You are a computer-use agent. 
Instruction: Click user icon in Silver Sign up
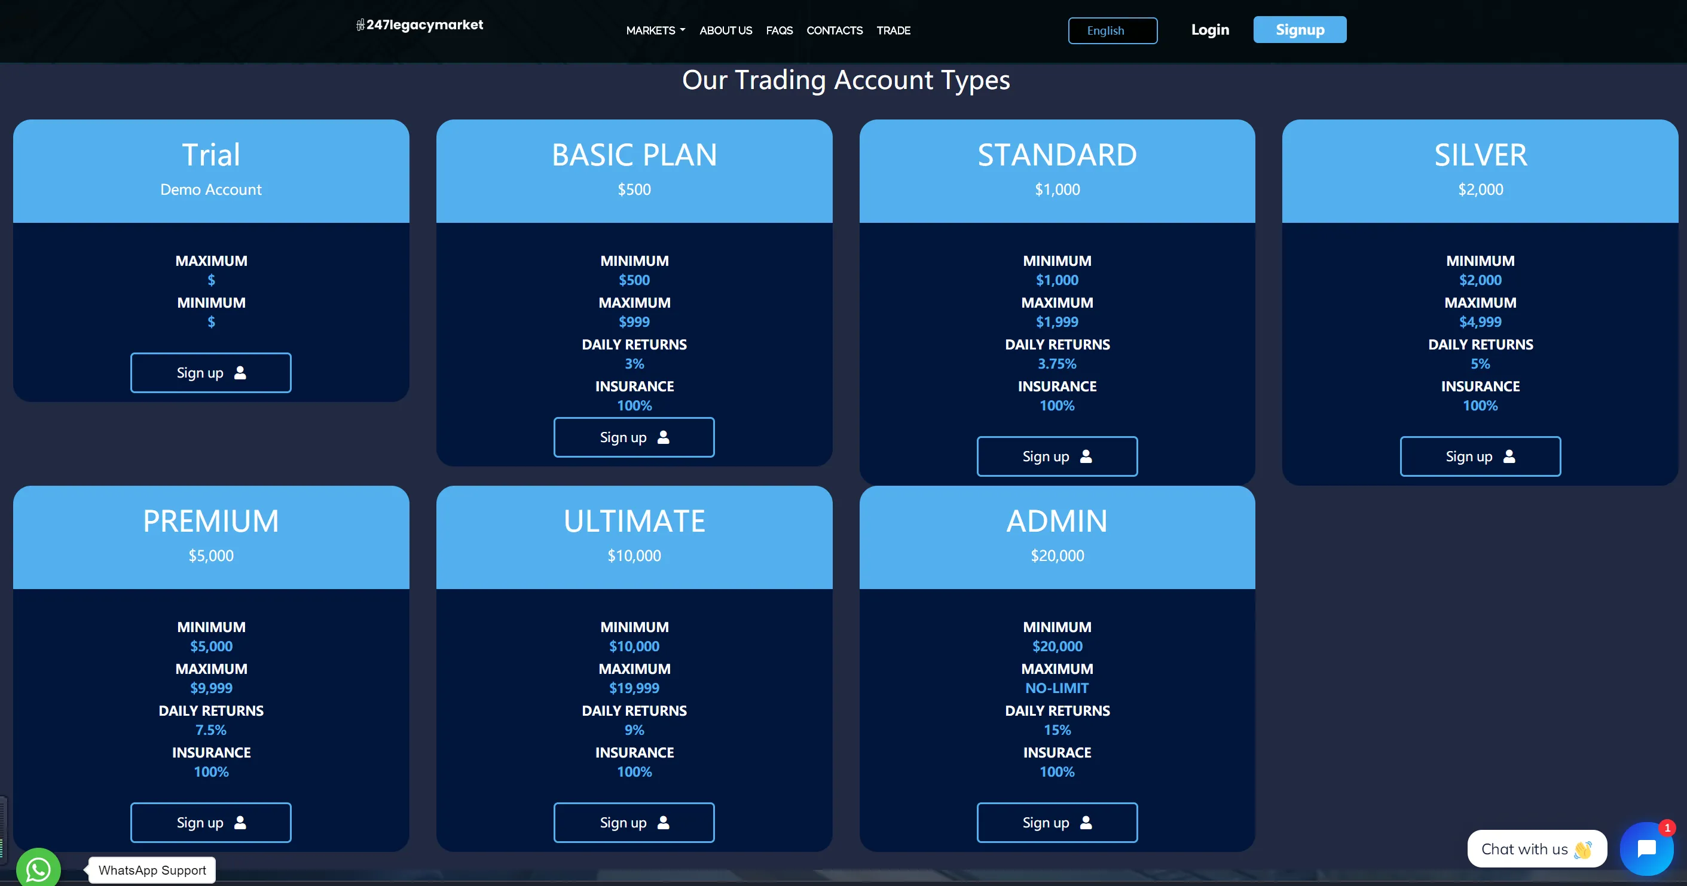tap(1509, 456)
